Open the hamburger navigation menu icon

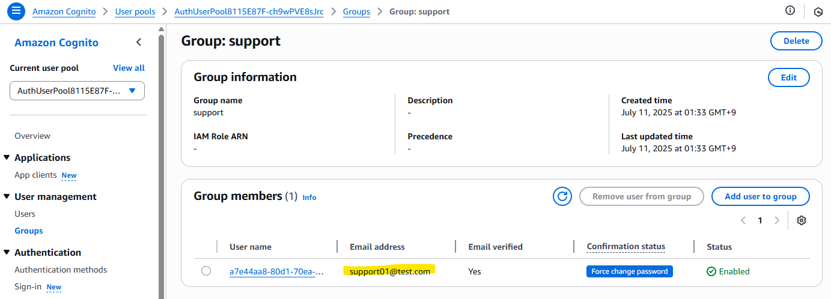click(x=16, y=11)
